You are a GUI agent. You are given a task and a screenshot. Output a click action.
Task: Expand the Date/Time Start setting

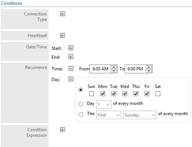(71, 48)
